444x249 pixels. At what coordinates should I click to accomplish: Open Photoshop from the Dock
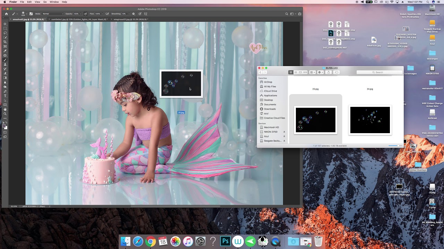click(225, 241)
